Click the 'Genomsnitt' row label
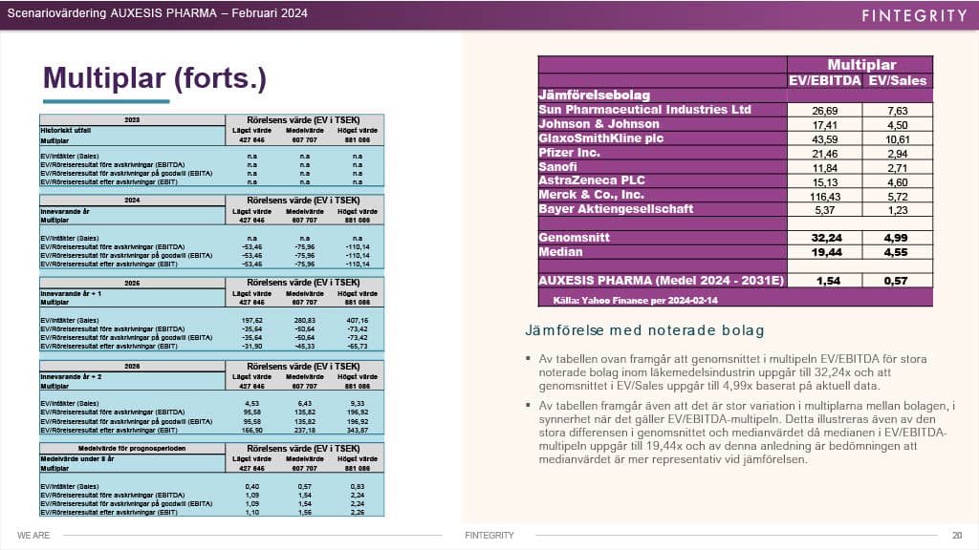979x550 pixels. click(574, 238)
